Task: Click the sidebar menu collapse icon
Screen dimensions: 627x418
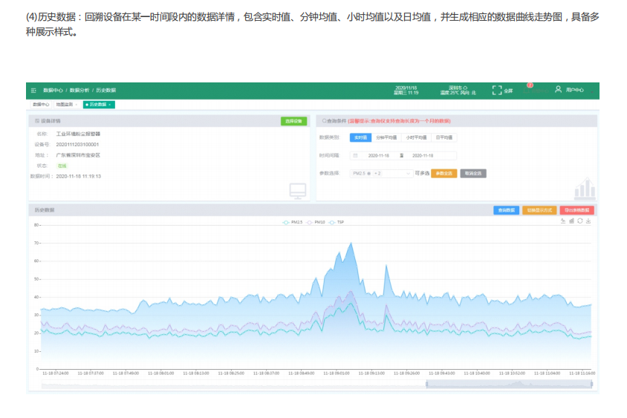Action: click(33, 90)
